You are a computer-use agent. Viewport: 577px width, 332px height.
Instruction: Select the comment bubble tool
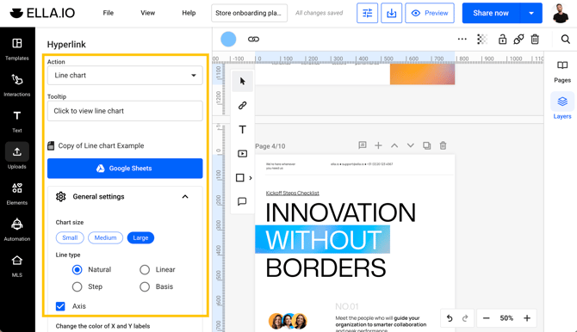point(243,201)
